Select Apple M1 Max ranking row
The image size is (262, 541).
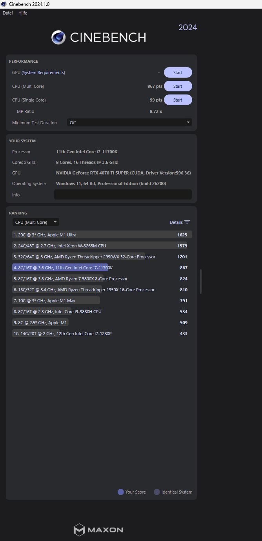coord(102,301)
